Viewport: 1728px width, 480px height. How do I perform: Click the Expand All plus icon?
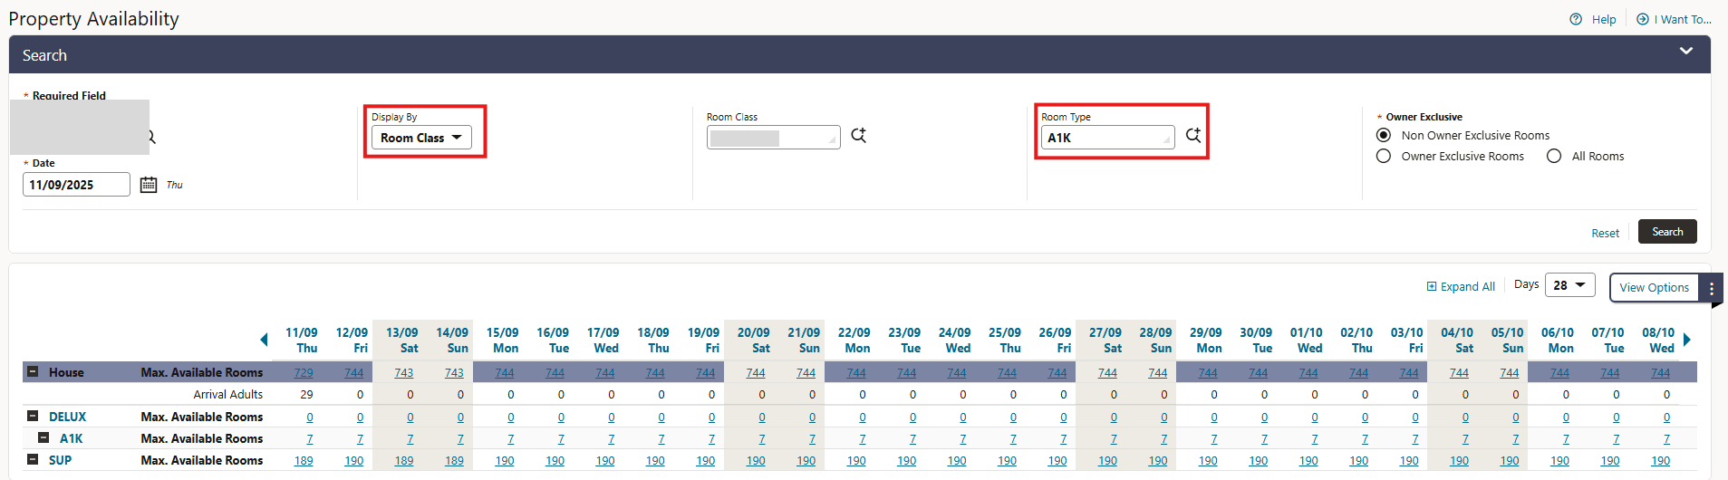(1432, 286)
